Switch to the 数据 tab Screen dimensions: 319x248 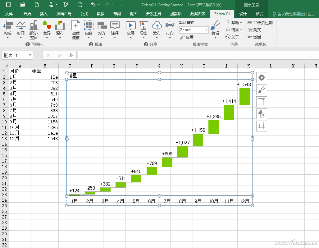101,14
